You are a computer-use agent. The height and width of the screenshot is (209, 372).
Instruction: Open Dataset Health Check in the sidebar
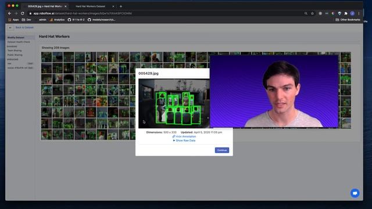coord(19,42)
